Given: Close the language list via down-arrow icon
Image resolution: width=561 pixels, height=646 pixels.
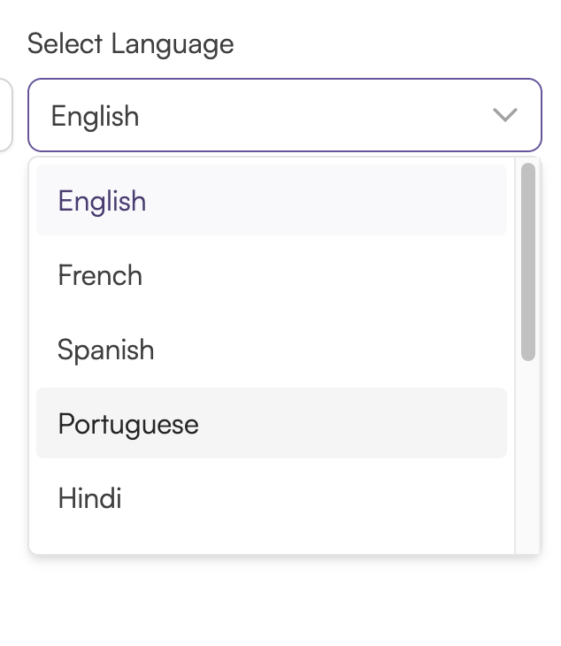Looking at the screenshot, I should click(x=504, y=115).
